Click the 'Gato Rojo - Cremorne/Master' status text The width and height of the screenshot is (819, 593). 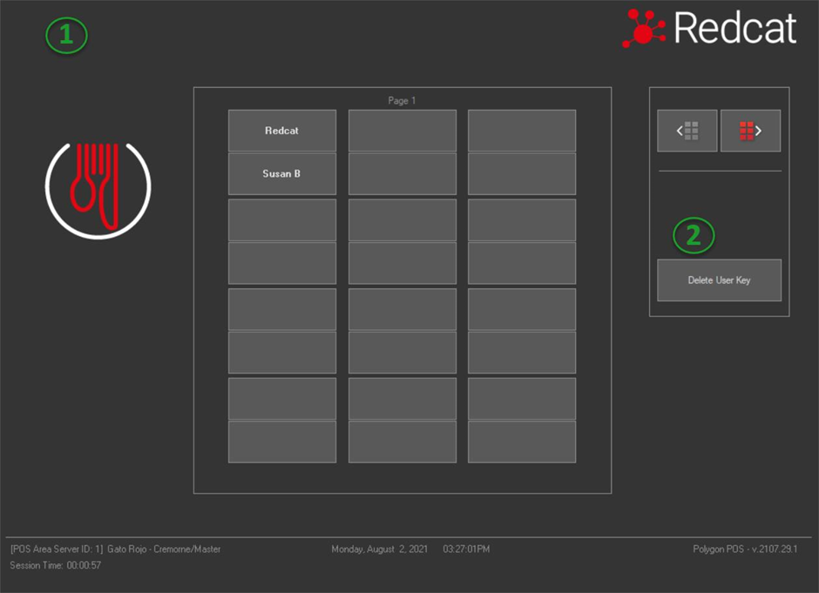[x=164, y=549]
